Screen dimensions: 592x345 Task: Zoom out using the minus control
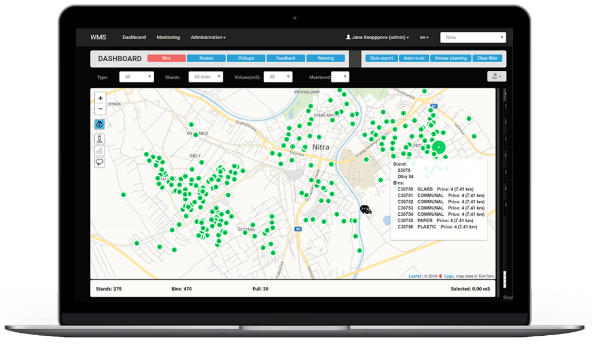99,109
